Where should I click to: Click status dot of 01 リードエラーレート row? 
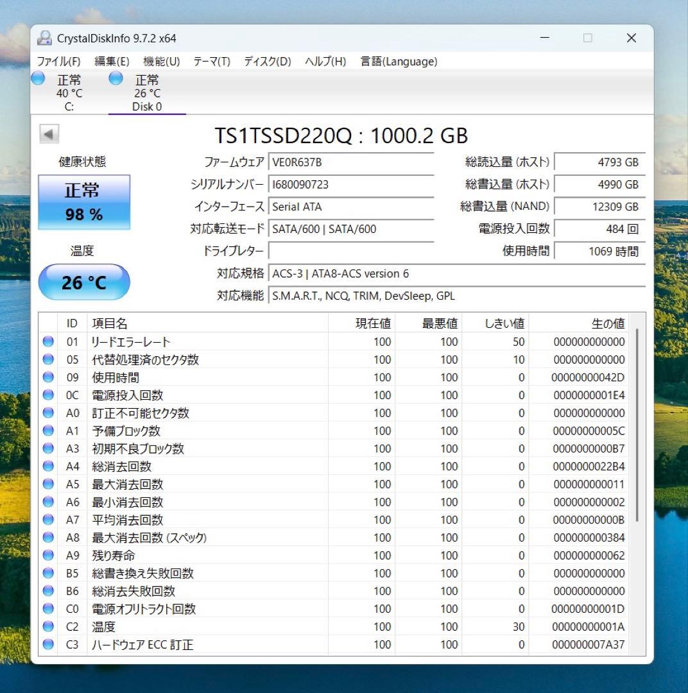[48, 341]
